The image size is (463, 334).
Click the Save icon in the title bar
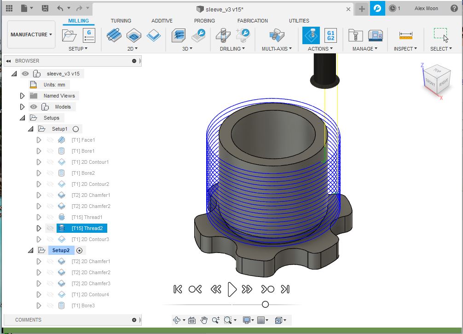45,8
